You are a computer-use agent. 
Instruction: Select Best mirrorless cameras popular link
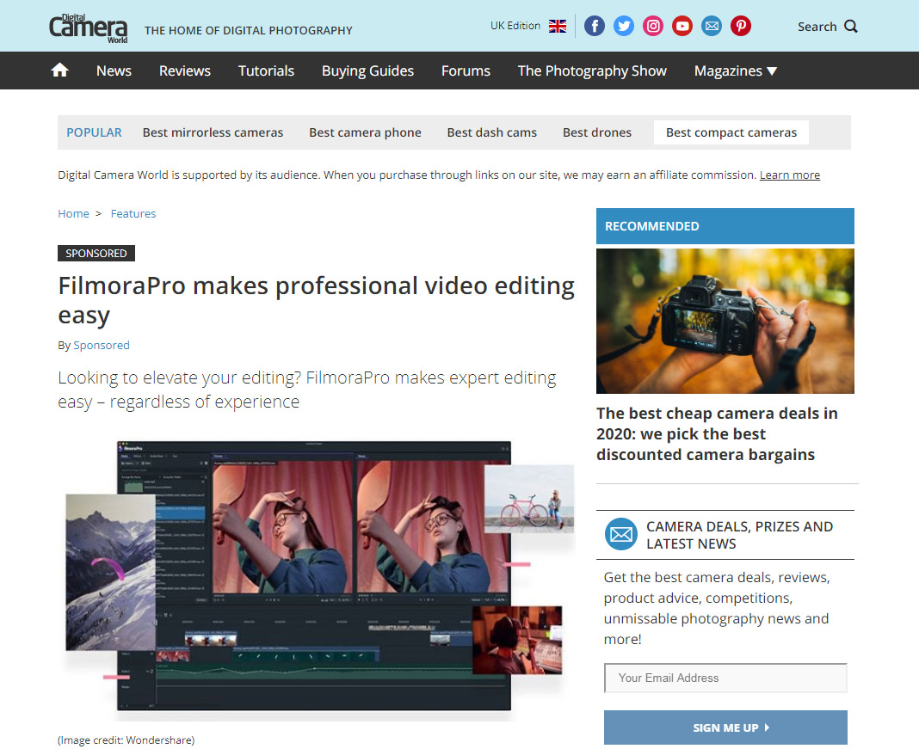point(213,132)
